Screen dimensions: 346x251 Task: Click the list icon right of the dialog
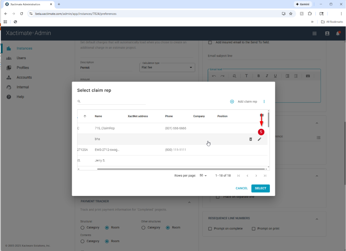pyautogui.click(x=319, y=138)
